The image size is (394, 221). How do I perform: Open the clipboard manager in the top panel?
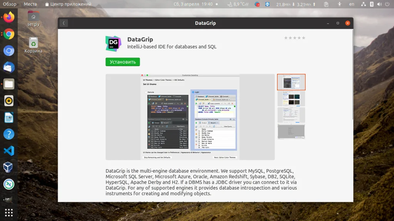(x=327, y=4)
